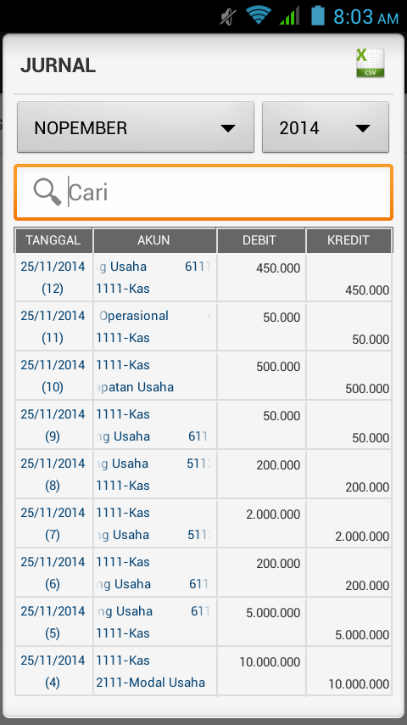Open journal entry number (12)
407x725 pixels.
point(203,278)
